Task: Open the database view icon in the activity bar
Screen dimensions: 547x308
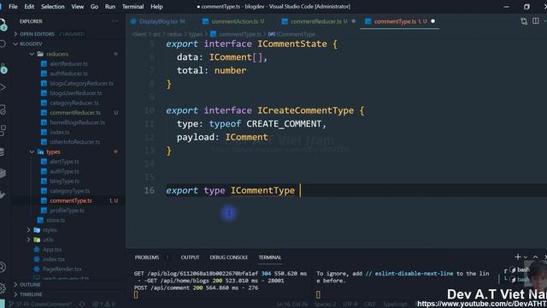Action: point(2,151)
